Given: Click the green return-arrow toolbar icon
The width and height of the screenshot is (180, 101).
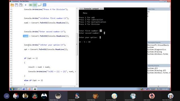Looking at the screenshot, I should (40, 5).
